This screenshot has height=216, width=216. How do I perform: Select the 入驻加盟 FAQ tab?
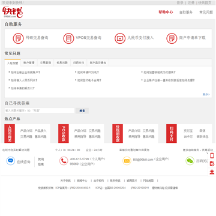tap(13, 63)
